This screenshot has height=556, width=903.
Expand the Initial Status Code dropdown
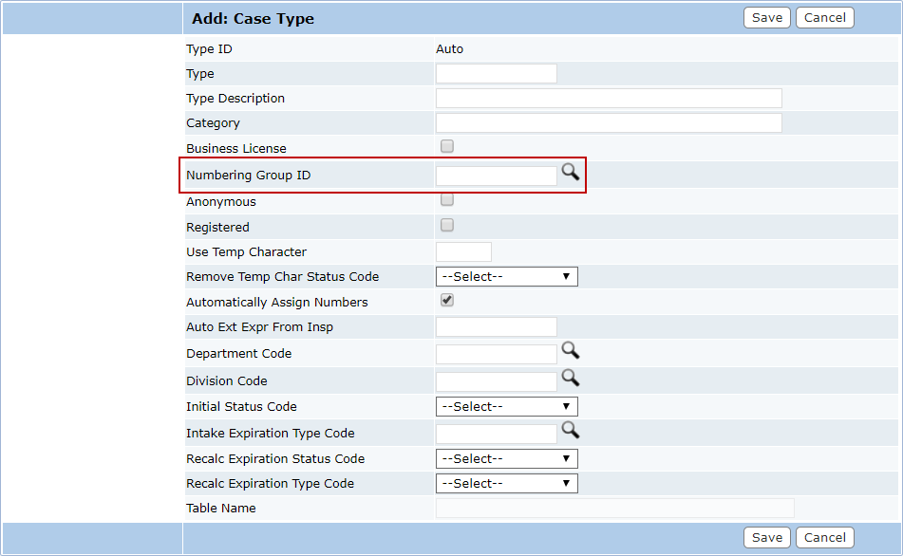click(506, 407)
